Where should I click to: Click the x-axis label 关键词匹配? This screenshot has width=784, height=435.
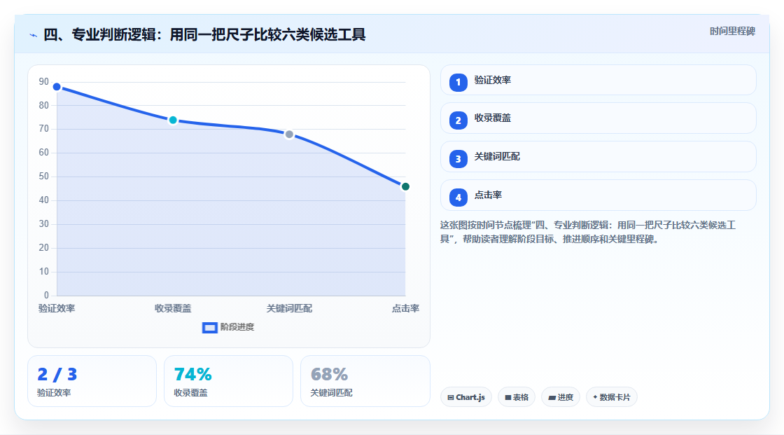[x=289, y=308]
